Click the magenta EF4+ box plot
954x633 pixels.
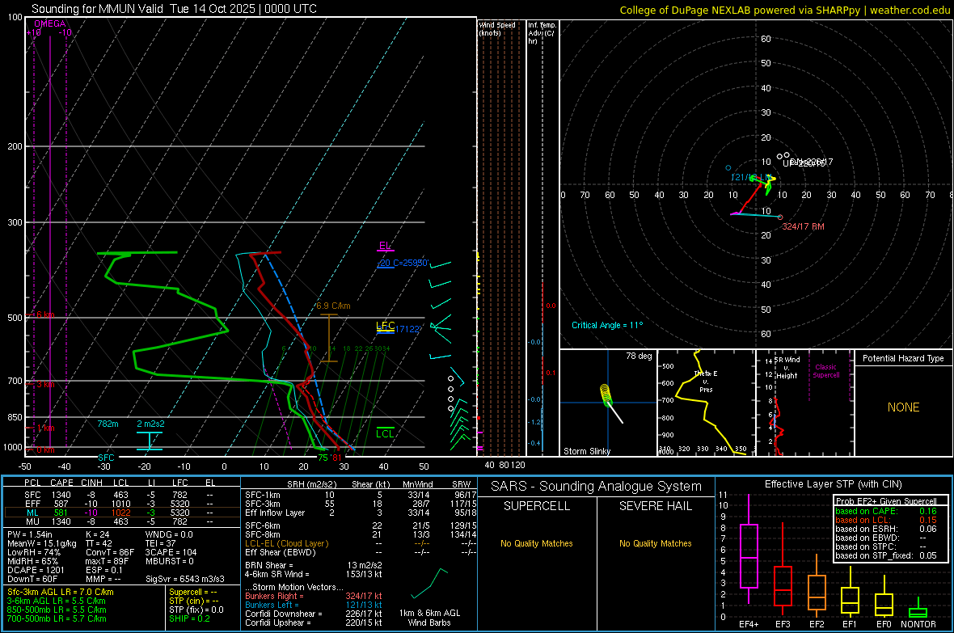(749, 549)
